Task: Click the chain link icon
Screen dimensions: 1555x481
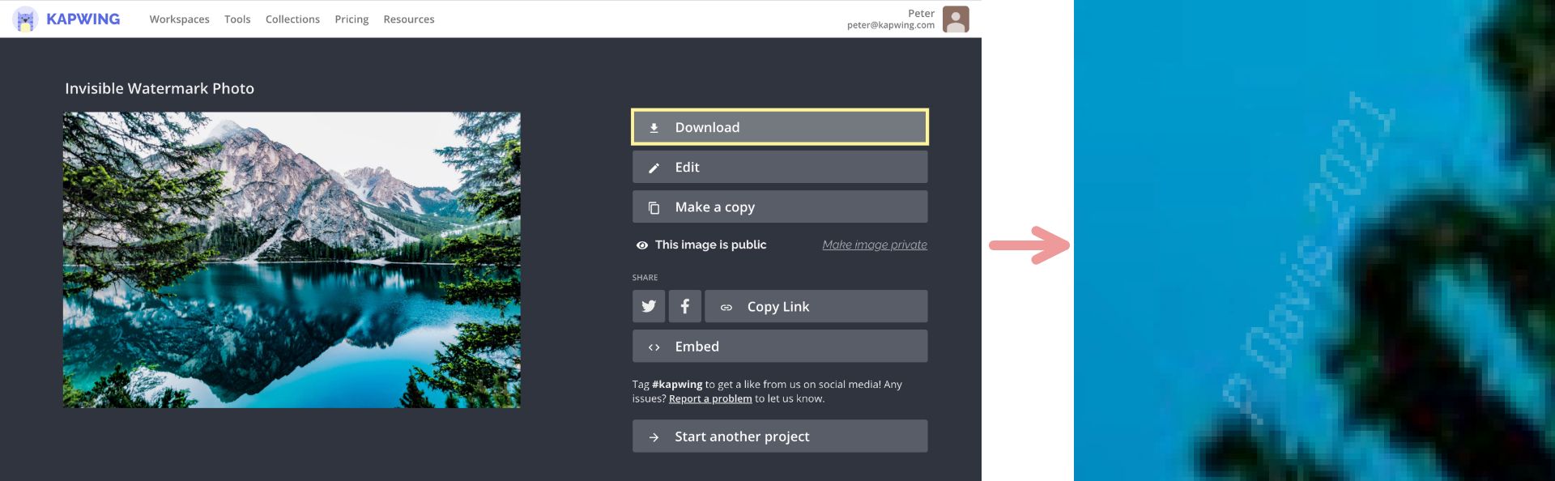Action: pyautogui.click(x=726, y=308)
